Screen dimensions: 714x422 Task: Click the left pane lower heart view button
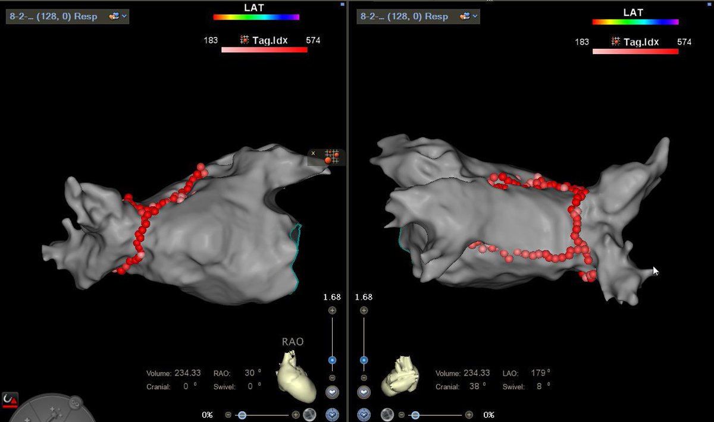pyautogui.click(x=332, y=414)
